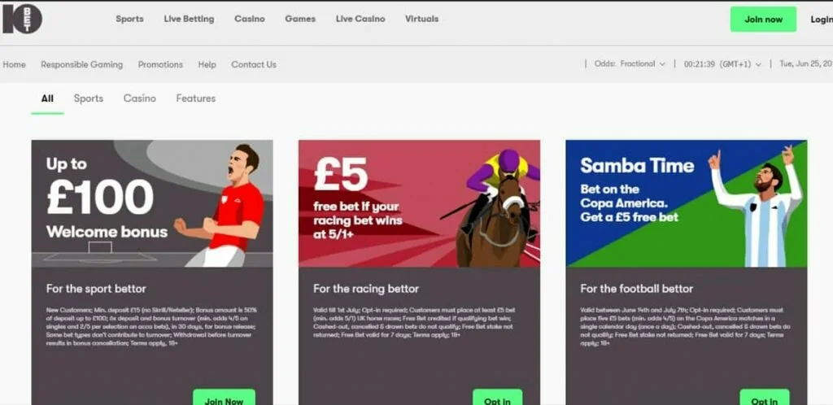This screenshot has height=405, width=833.
Task: Open the Help link
Action: pyautogui.click(x=207, y=65)
